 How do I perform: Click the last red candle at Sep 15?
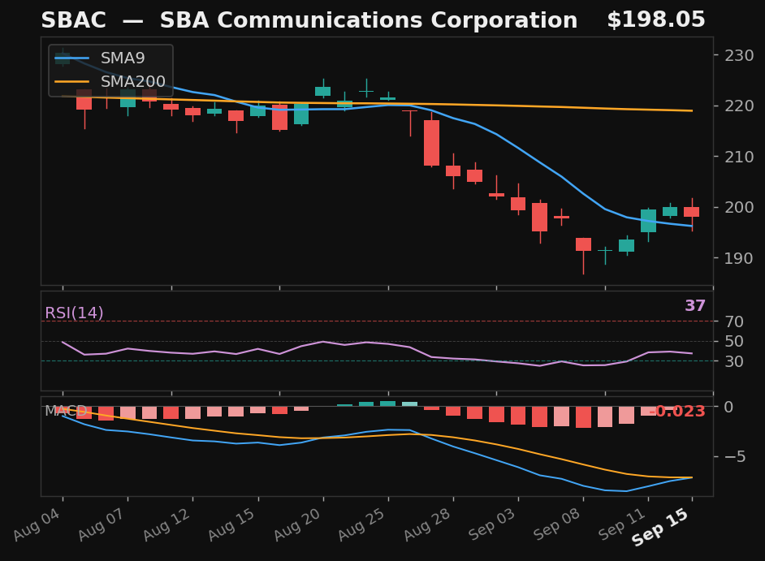click(692, 212)
